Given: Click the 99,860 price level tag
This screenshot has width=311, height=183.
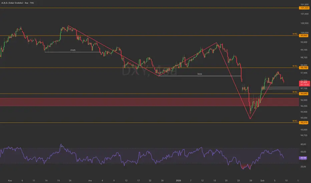Looking at the screenshot, I should coord(304,35).
